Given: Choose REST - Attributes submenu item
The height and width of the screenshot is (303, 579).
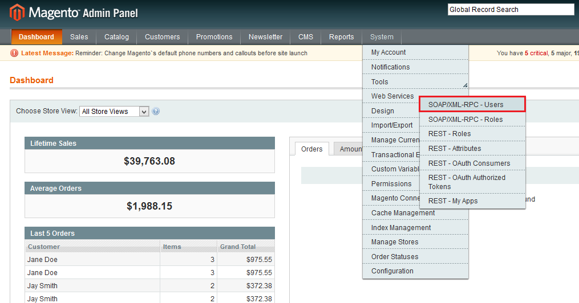Looking at the screenshot, I should click(472, 149).
